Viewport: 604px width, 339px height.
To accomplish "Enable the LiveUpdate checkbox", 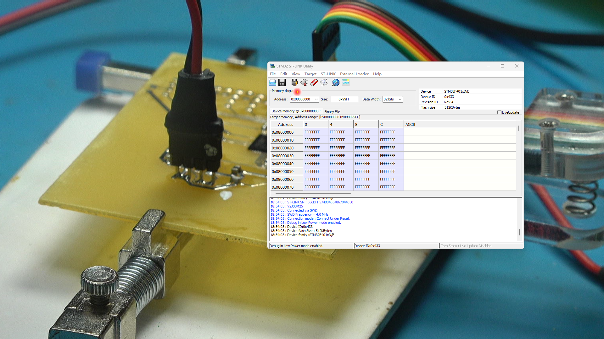I will [x=499, y=112].
